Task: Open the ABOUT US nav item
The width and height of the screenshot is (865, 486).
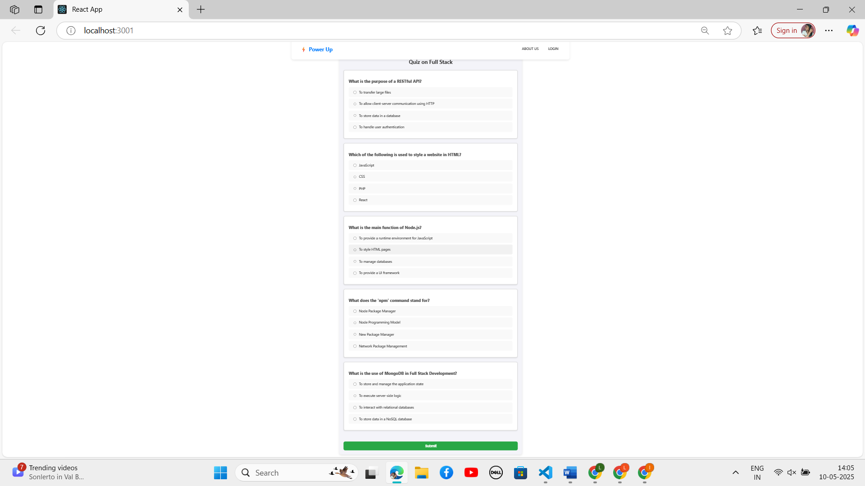Action: (x=530, y=49)
